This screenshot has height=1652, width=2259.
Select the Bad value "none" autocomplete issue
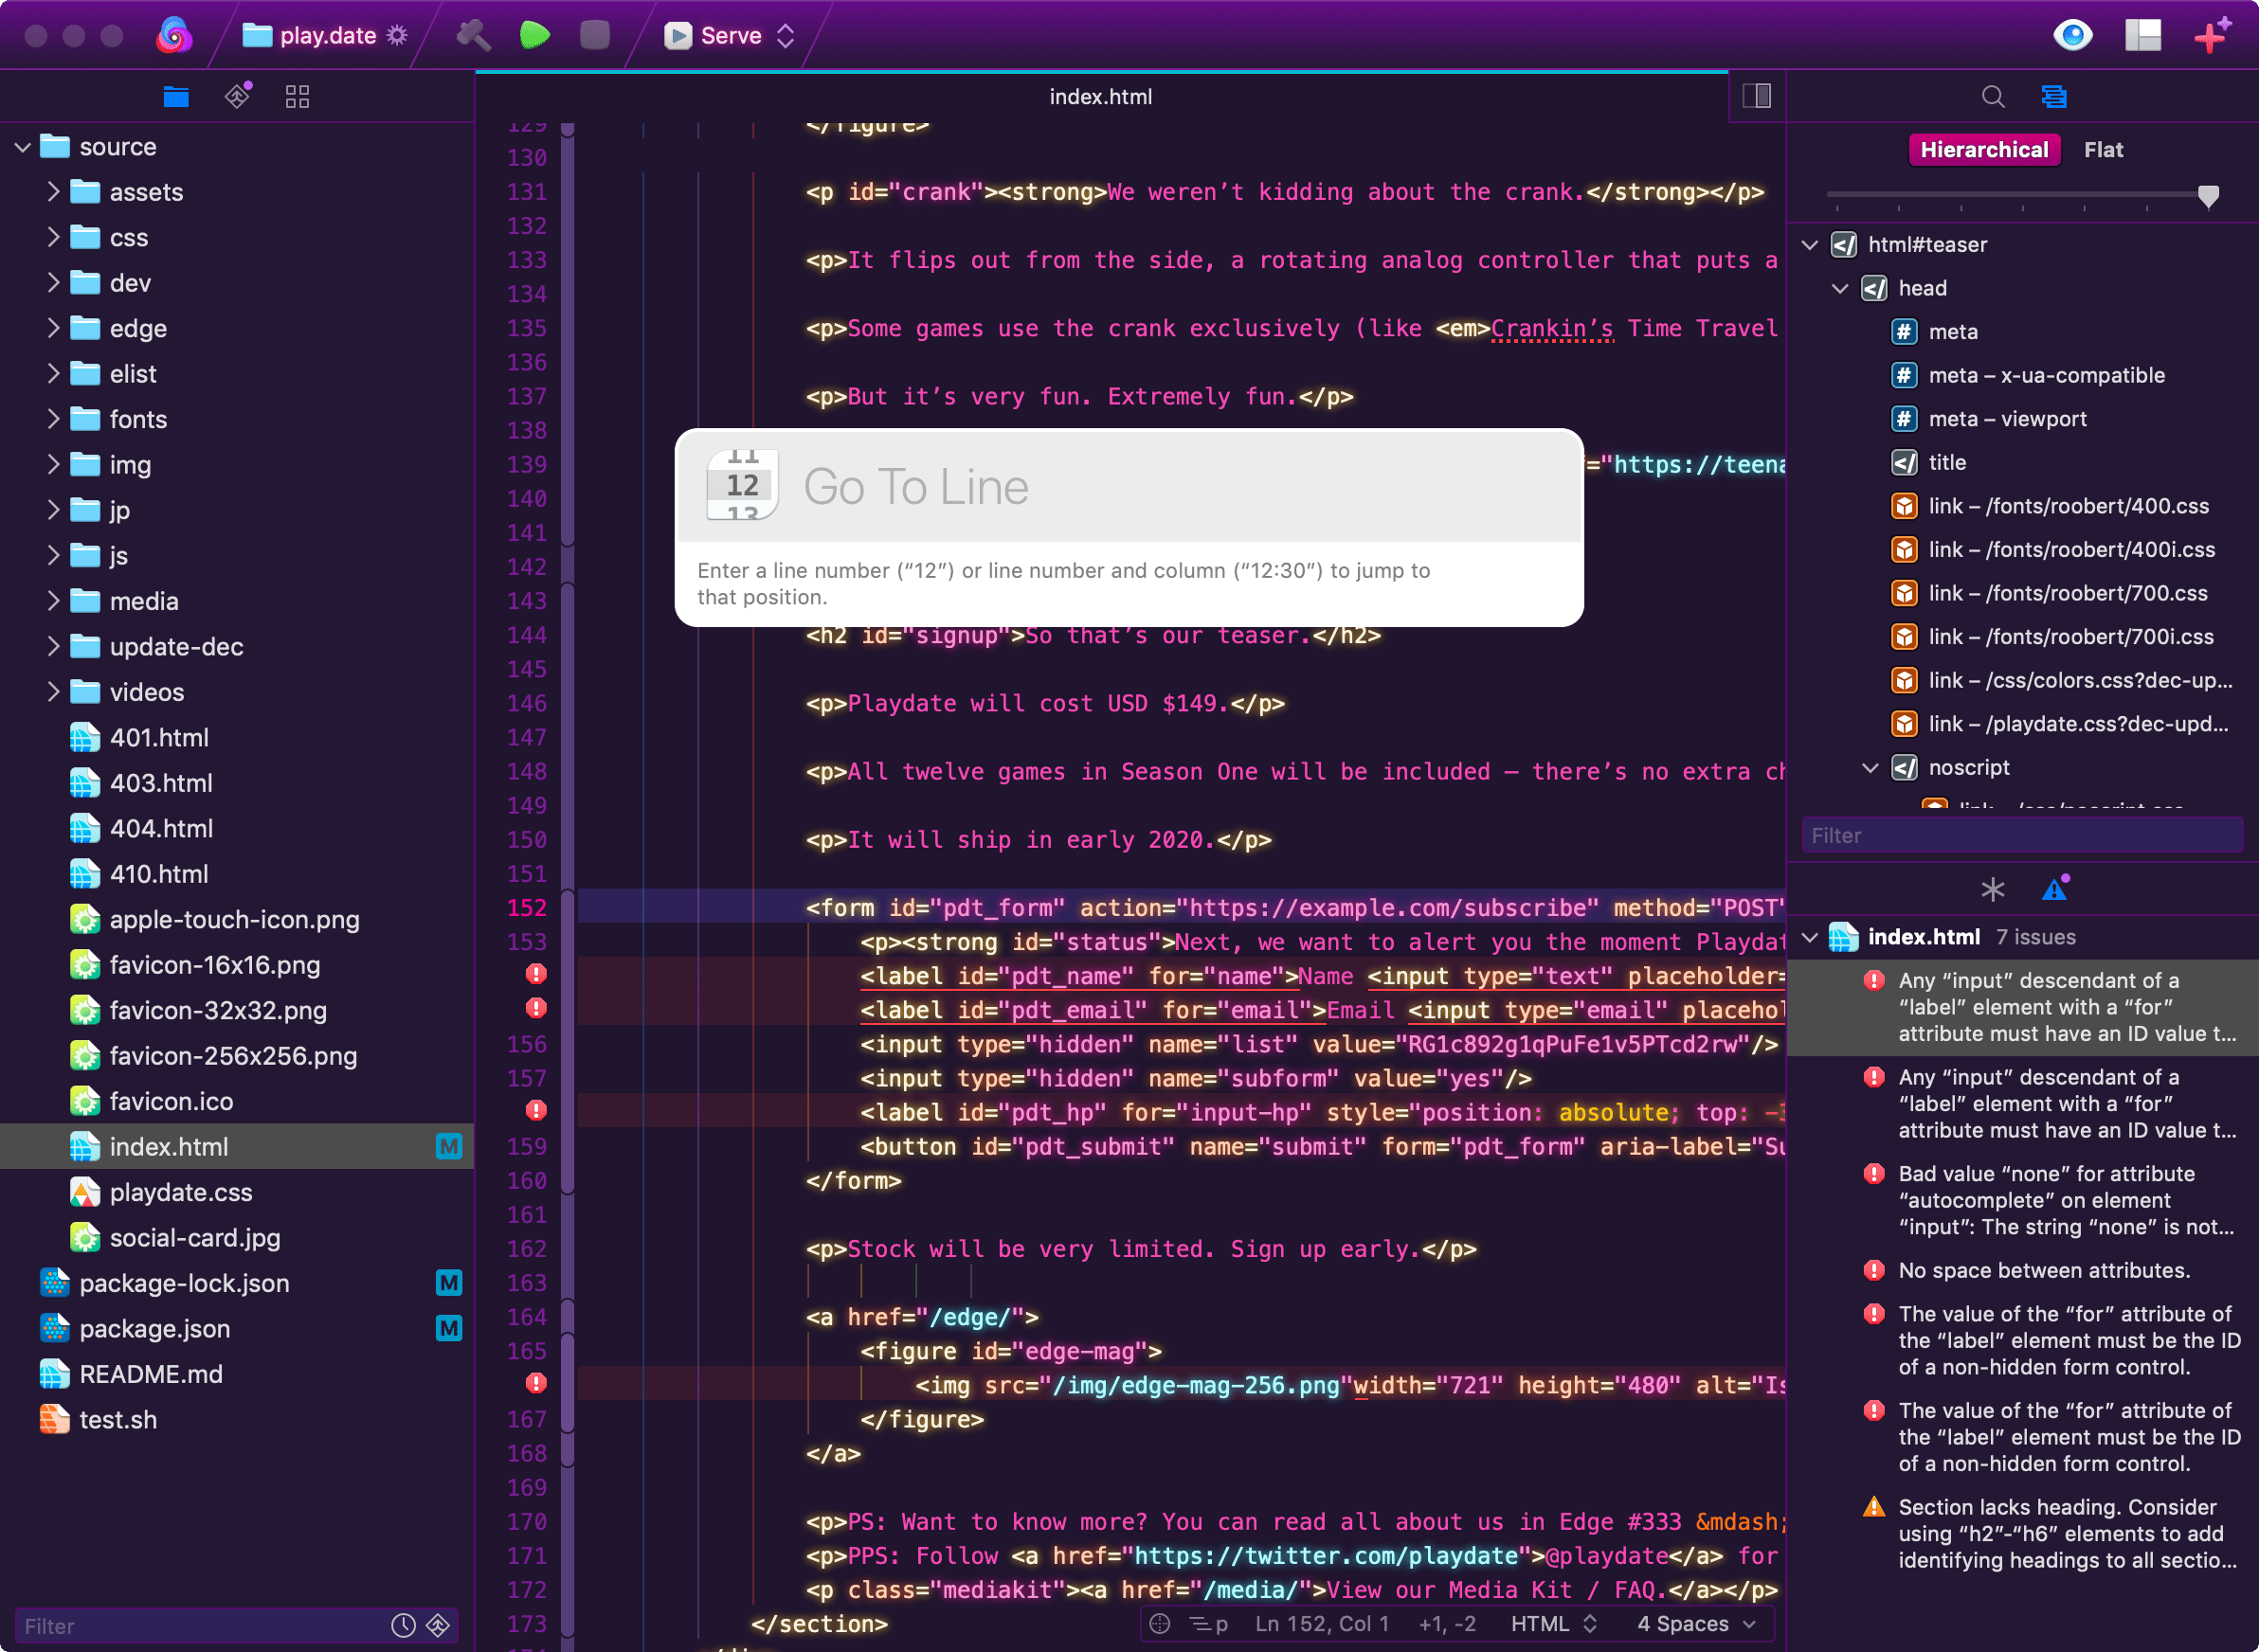(2022, 1200)
